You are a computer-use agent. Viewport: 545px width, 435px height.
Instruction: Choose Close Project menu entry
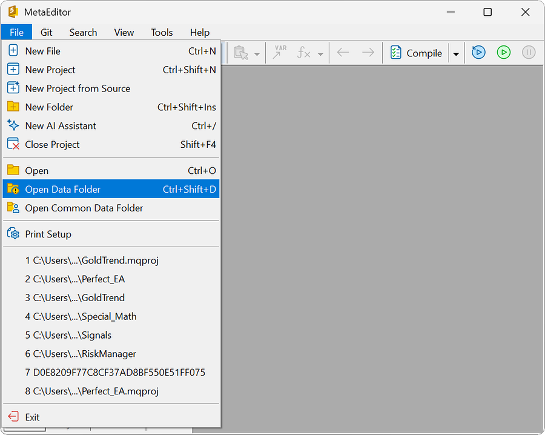tap(111, 144)
